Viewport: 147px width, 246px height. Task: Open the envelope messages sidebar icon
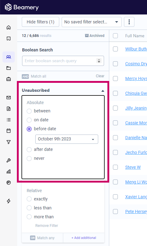9,98
